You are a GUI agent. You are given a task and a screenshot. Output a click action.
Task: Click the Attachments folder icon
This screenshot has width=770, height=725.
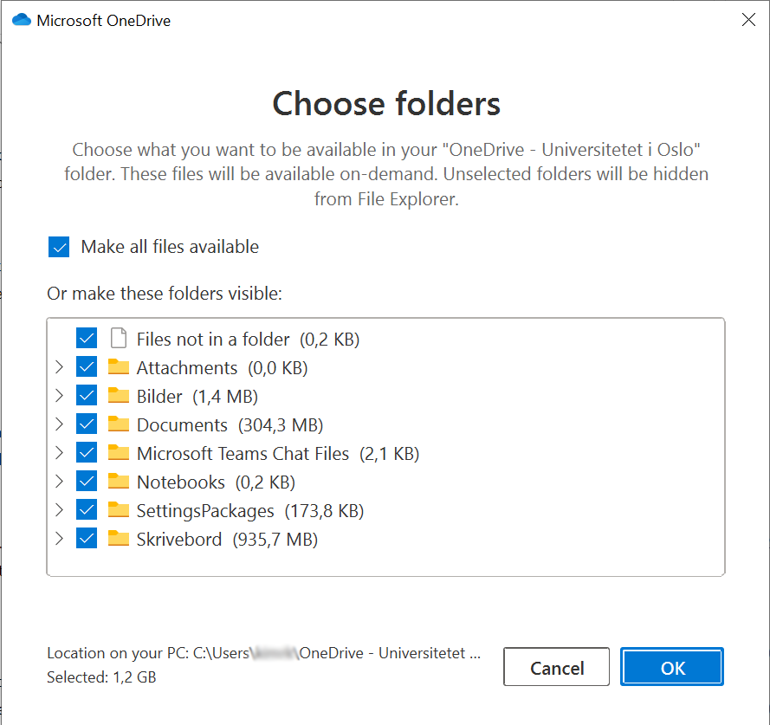[119, 367]
